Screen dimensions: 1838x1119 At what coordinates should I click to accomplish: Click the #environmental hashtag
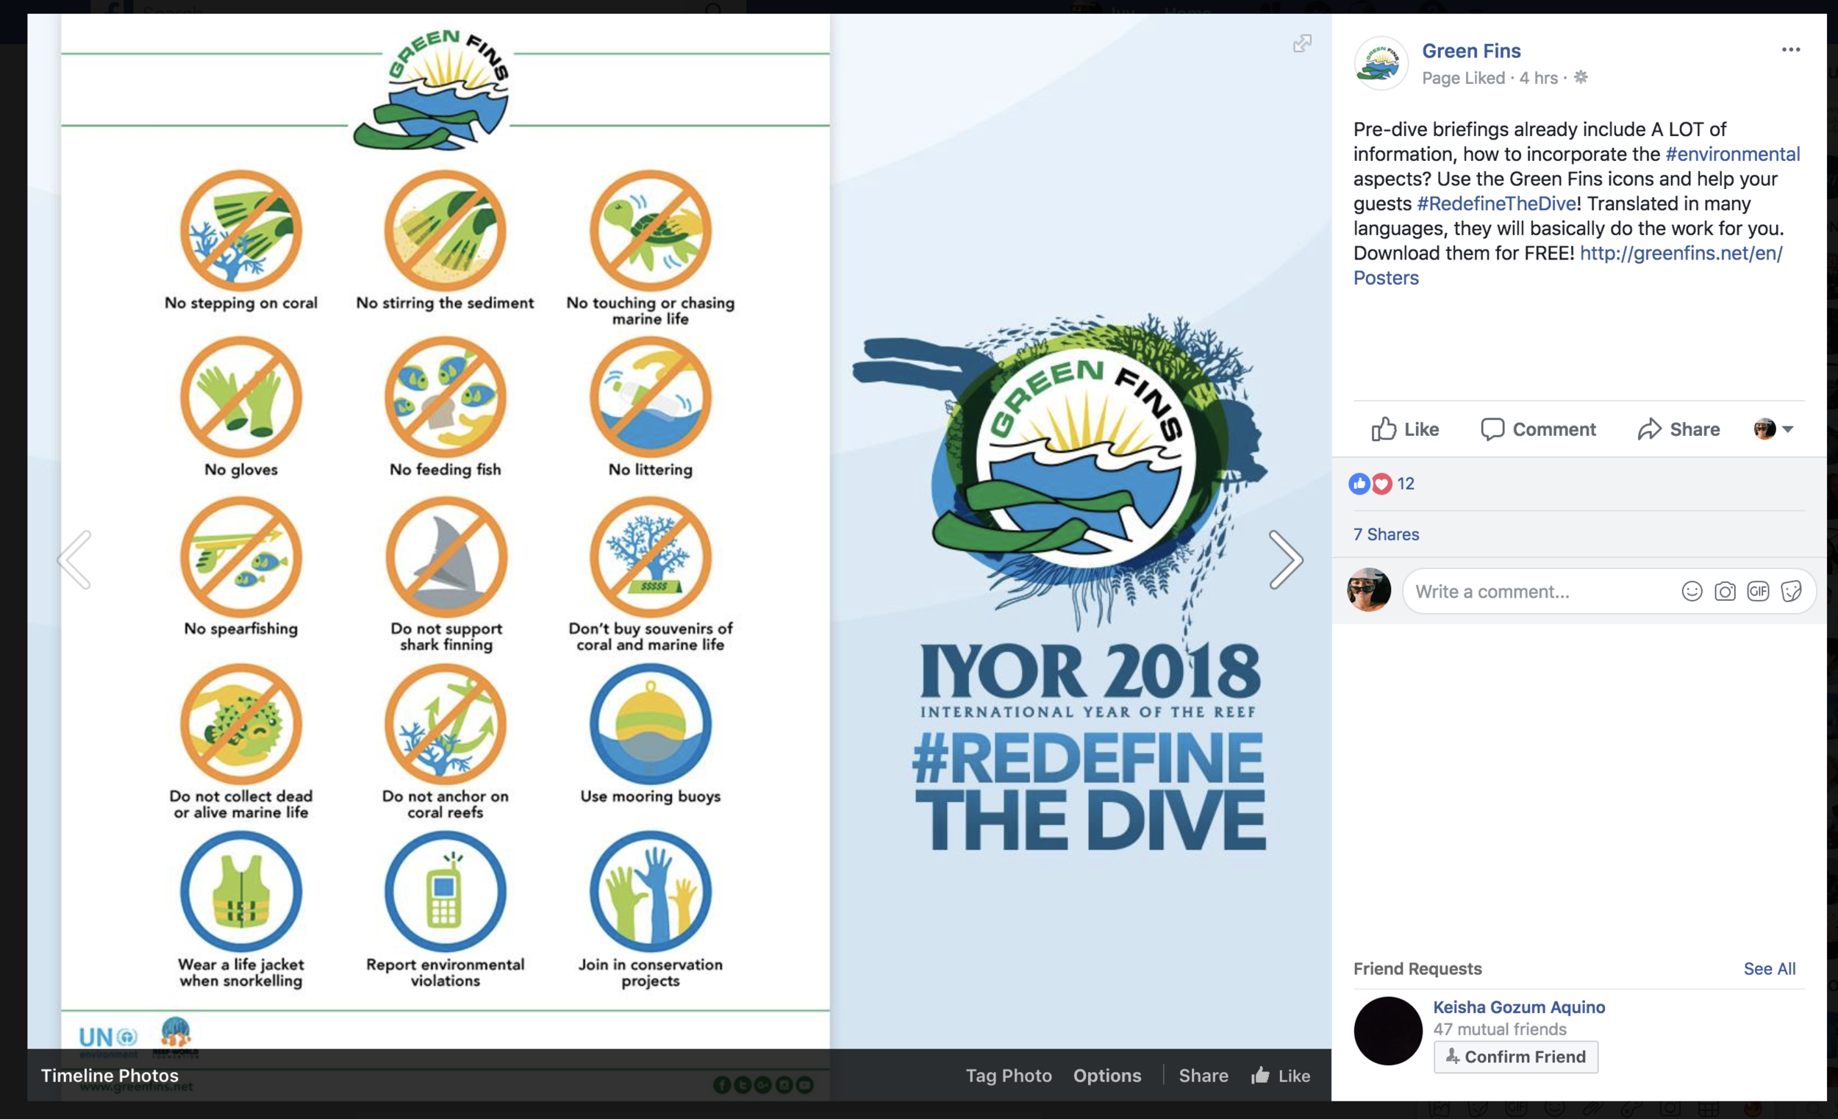click(x=1732, y=154)
